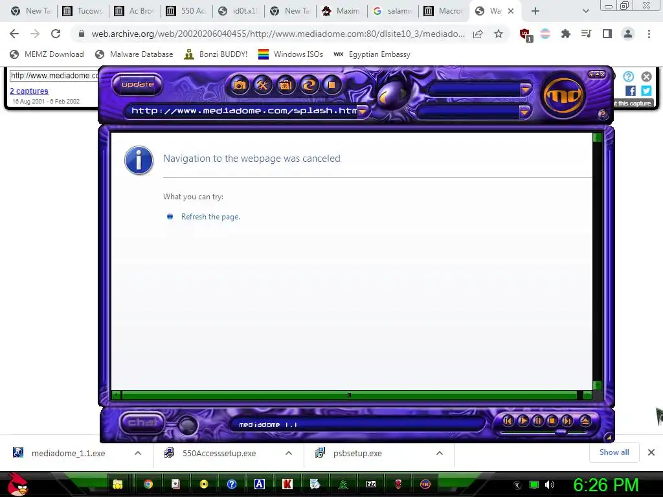Click the Wayback Machine URL input field
The image size is (663, 497).
click(x=54, y=76)
